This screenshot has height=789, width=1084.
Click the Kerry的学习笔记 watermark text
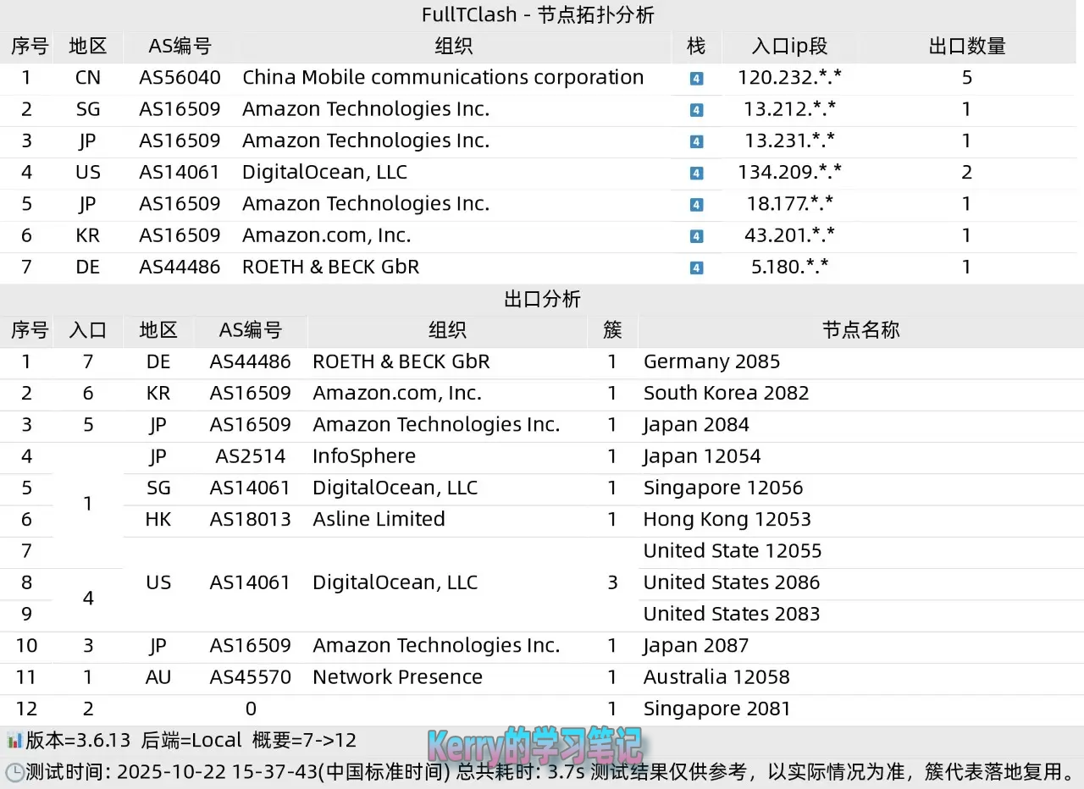pyautogui.click(x=534, y=746)
